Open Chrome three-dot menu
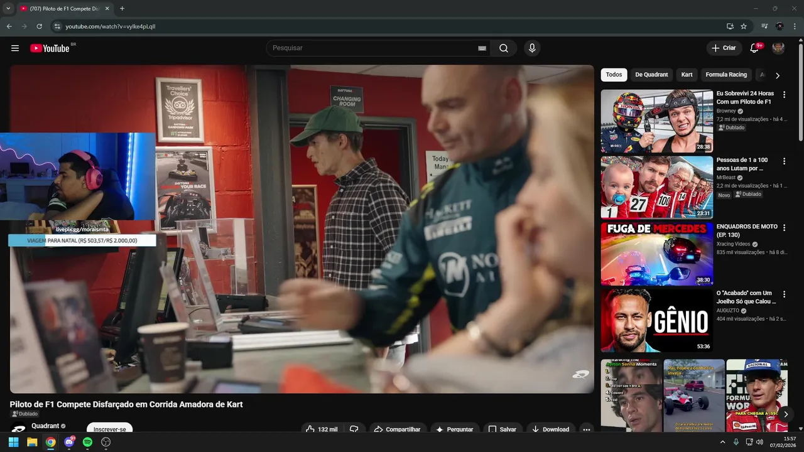804x452 pixels. click(795, 26)
